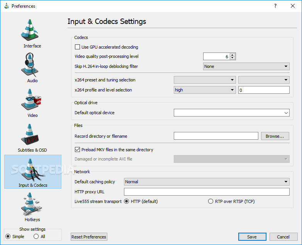Image resolution: width=302 pixels, height=245 pixels.
Task: Select RTP over RTSP (TCP) transport
Action: coord(210,201)
